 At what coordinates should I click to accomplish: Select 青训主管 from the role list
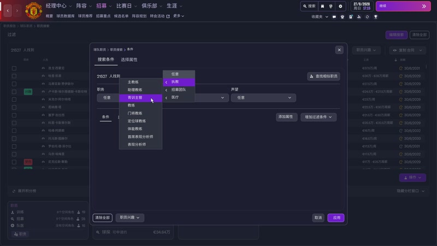tap(140, 98)
